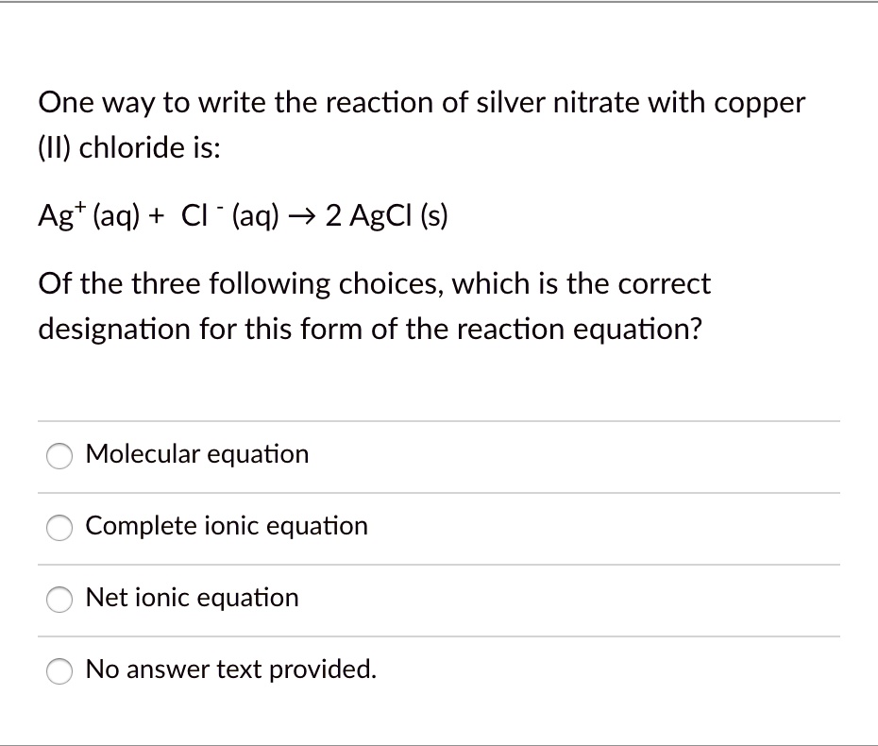Click the reaction arrow in the equation
The height and width of the screenshot is (746, 878).
click(302, 216)
